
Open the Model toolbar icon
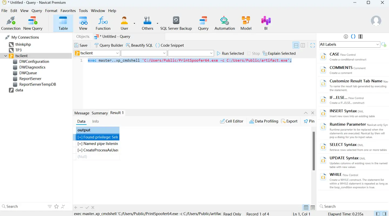click(246, 23)
